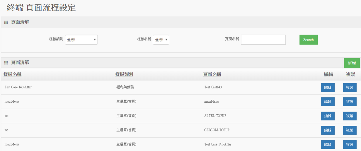Edit the mainMenu page row

point(328,101)
